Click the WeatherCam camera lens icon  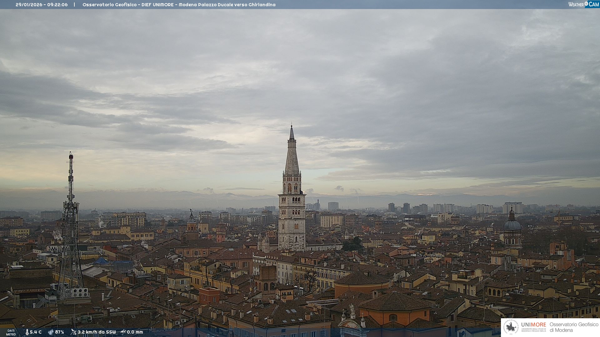(x=586, y=4)
